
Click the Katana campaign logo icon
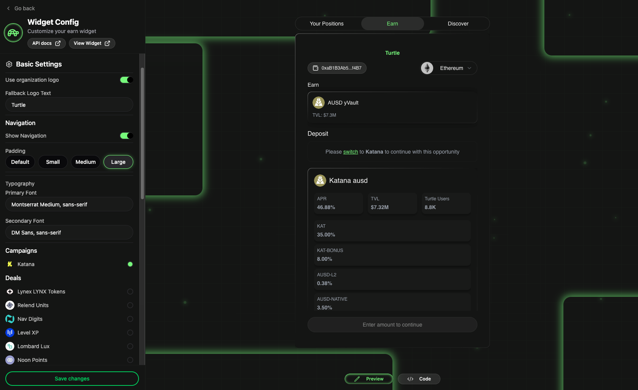[10, 264]
